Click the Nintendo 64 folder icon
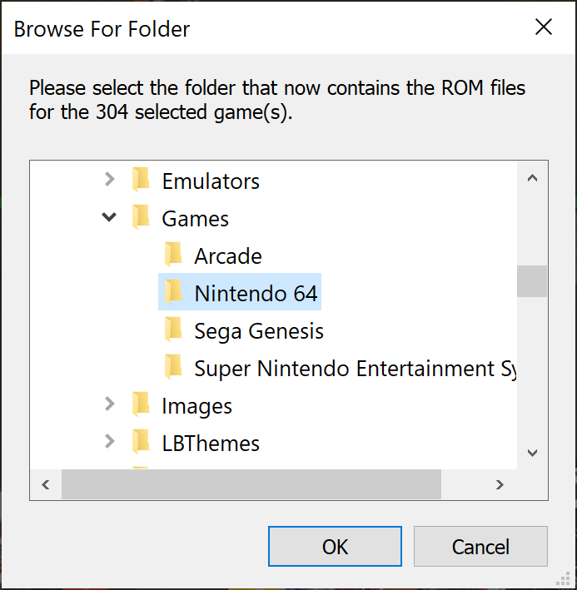Viewport: 577px width, 590px height. coord(173,292)
